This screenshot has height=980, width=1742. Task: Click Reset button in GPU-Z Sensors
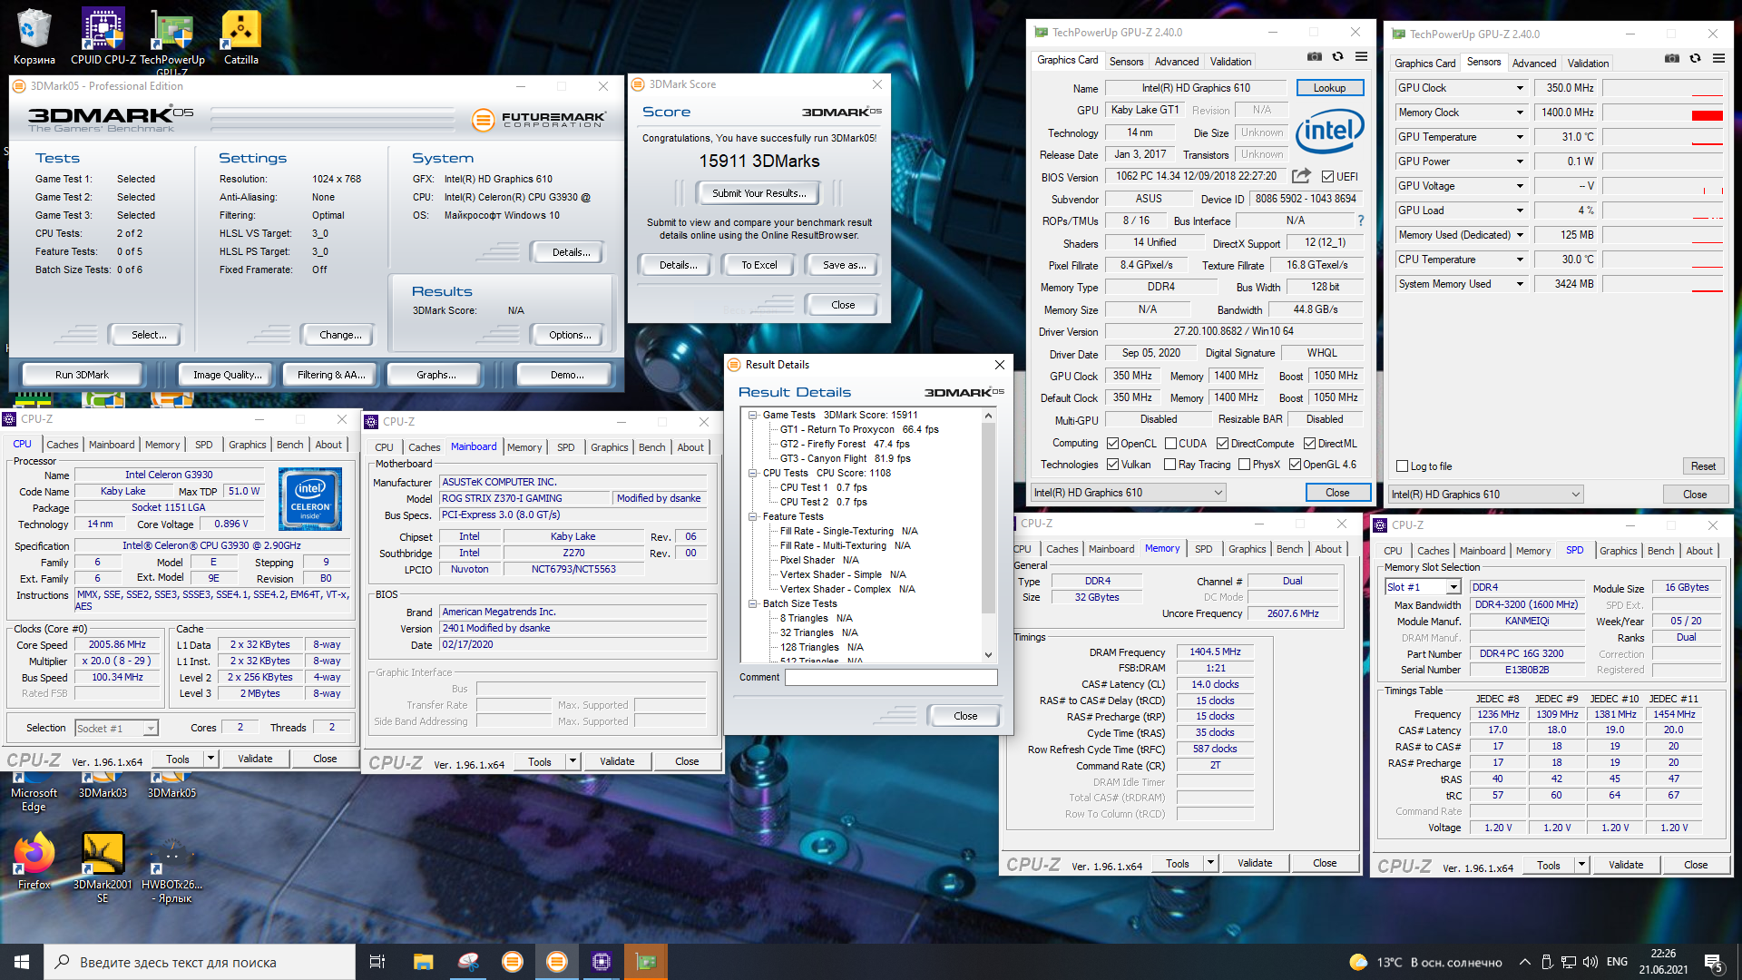(1702, 466)
